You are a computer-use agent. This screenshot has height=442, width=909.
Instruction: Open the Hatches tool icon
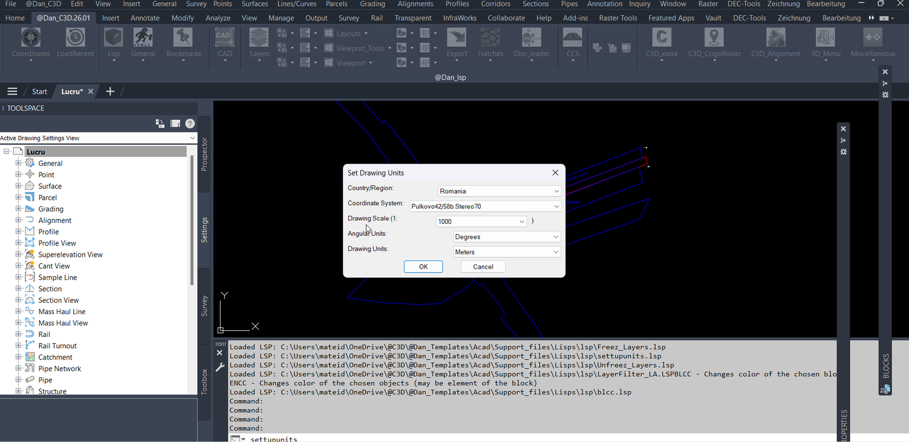pos(490,38)
